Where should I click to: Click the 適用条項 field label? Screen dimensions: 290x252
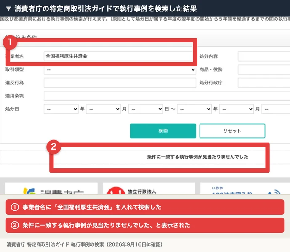(14, 96)
